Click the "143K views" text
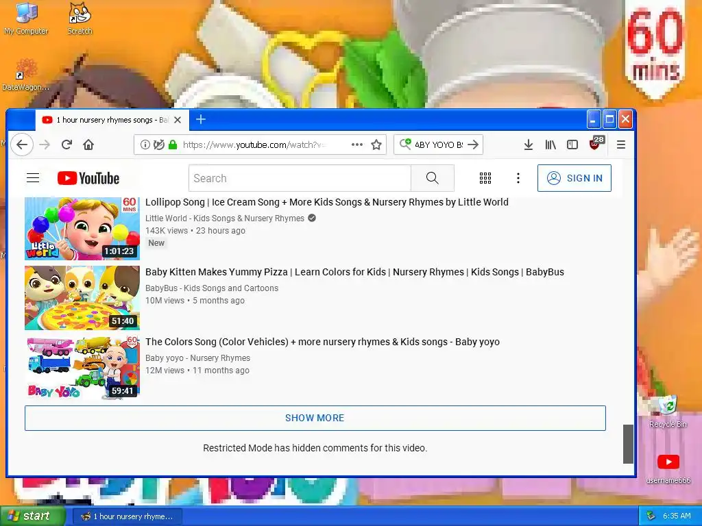 click(167, 231)
